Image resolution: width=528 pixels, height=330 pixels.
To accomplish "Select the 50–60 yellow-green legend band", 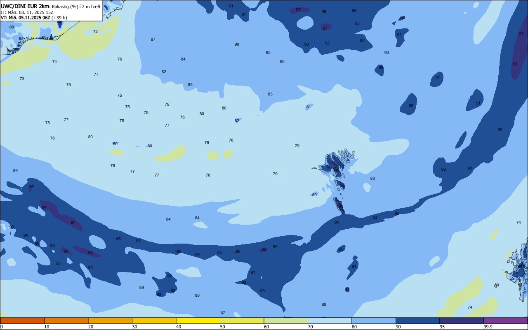I will click(x=242, y=321).
